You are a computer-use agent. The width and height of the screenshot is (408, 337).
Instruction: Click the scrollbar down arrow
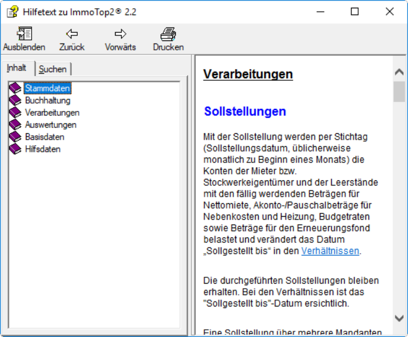coord(399,318)
